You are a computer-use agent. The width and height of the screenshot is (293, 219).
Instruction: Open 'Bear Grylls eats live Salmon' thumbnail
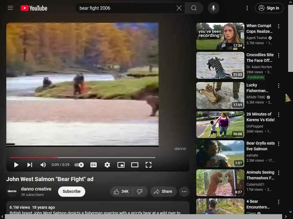(x=220, y=154)
